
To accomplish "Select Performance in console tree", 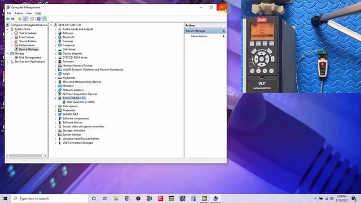I will [x=27, y=45].
